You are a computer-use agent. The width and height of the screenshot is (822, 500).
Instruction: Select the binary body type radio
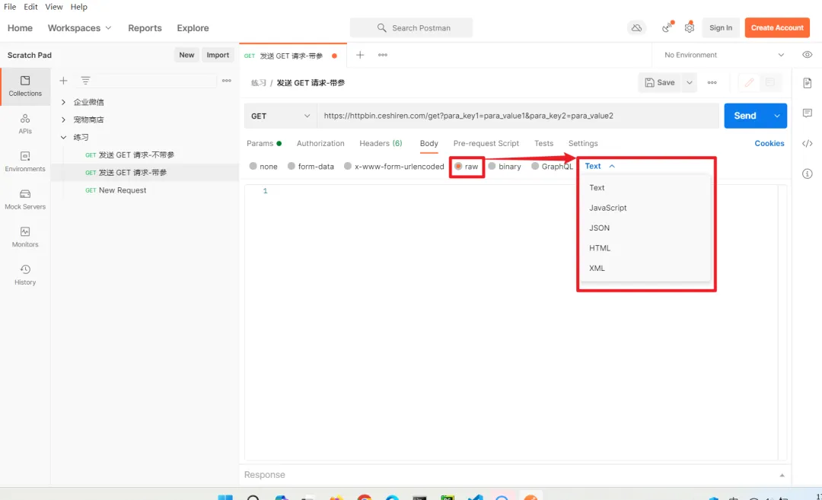(x=492, y=166)
